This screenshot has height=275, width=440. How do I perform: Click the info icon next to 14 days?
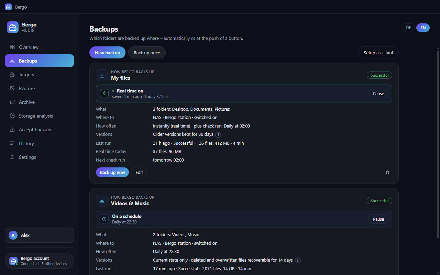tap(298, 260)
